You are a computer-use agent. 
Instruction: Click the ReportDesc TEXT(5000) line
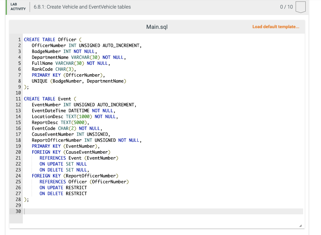60,122
